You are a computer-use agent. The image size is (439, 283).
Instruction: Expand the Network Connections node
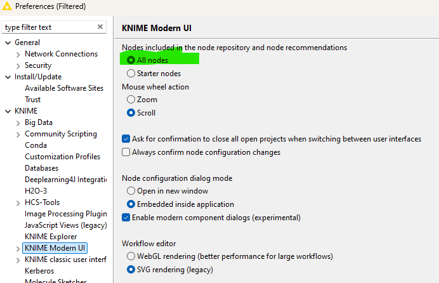(x=18, y=54)
